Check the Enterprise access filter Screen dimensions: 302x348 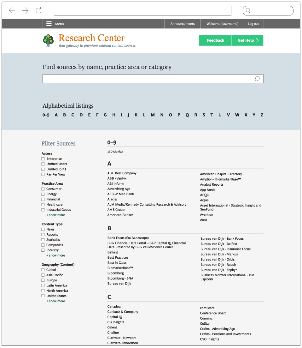click(x=43, y=159)
